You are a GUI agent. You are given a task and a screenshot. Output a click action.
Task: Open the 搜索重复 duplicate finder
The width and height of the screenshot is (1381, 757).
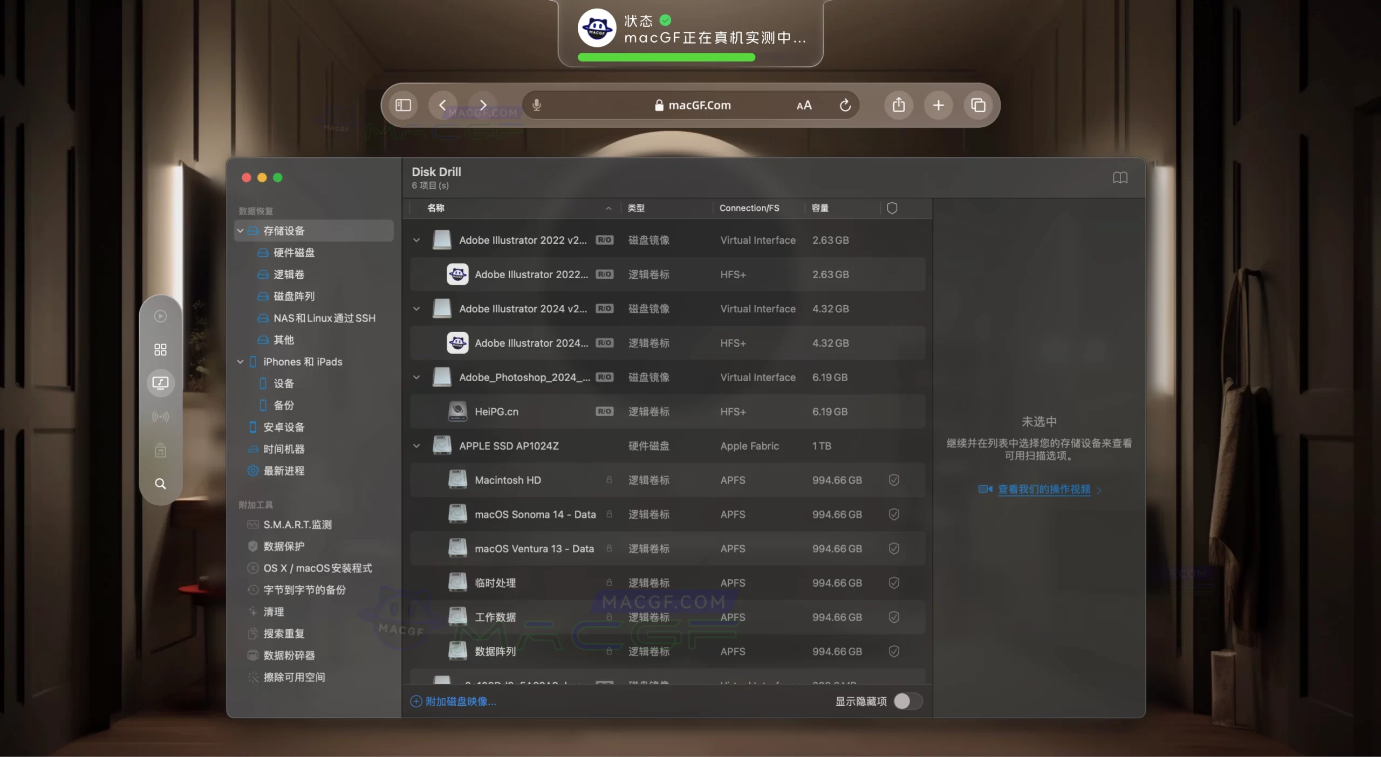pos(283,634)
